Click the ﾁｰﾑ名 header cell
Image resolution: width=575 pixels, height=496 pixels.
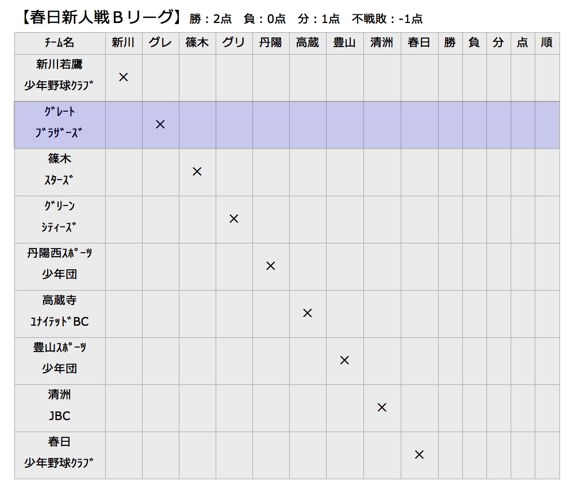coord(60,43)
